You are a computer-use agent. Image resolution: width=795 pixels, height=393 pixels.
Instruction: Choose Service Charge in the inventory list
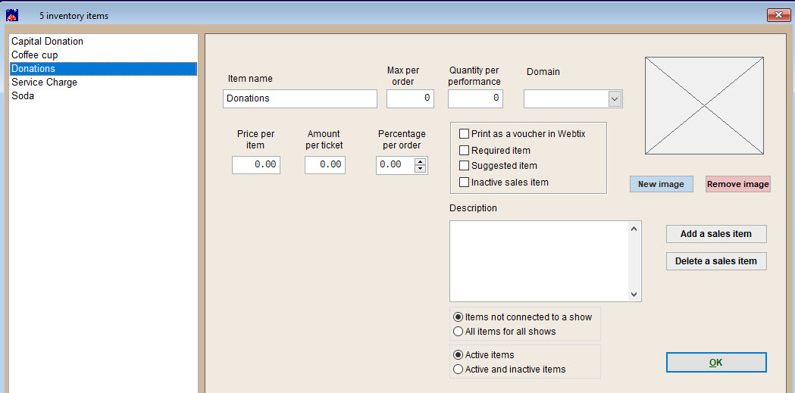44,83
